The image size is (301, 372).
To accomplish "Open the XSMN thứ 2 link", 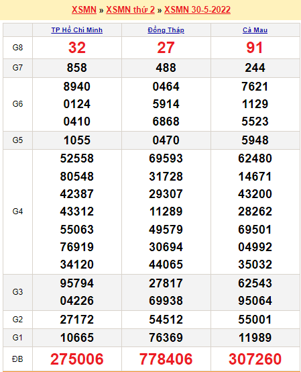I will [130, 9].
